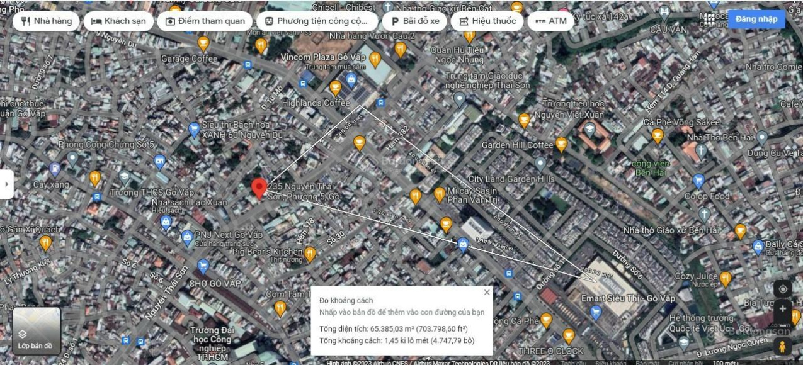Close the Đo khoảng cách measurement box
The width and height of the screenshot is (803, 365).
click(x=486, y=293)
